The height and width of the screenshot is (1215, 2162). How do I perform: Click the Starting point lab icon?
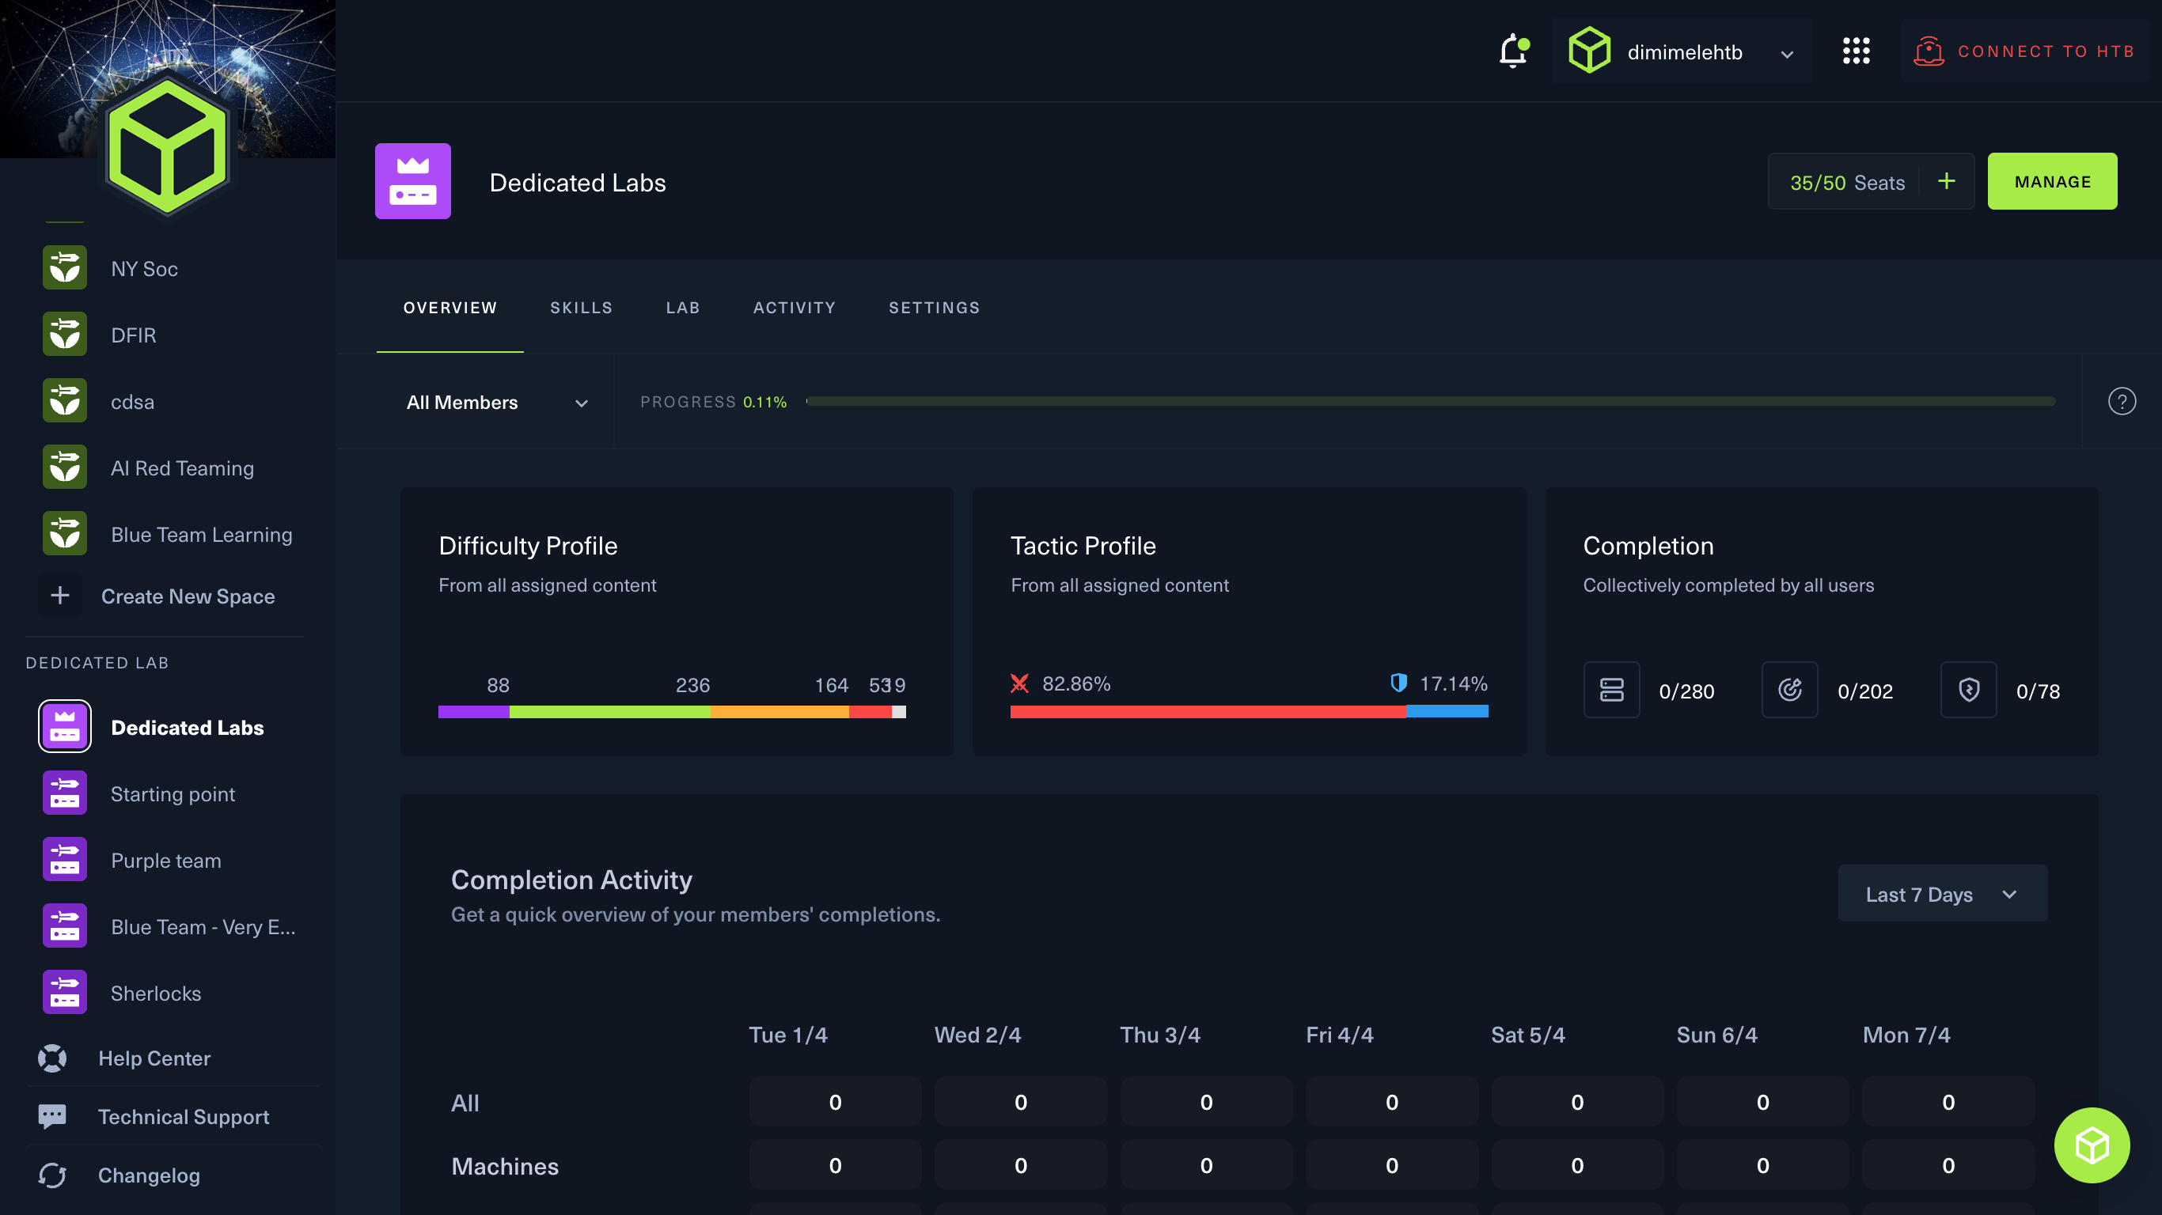pos(65,793)
